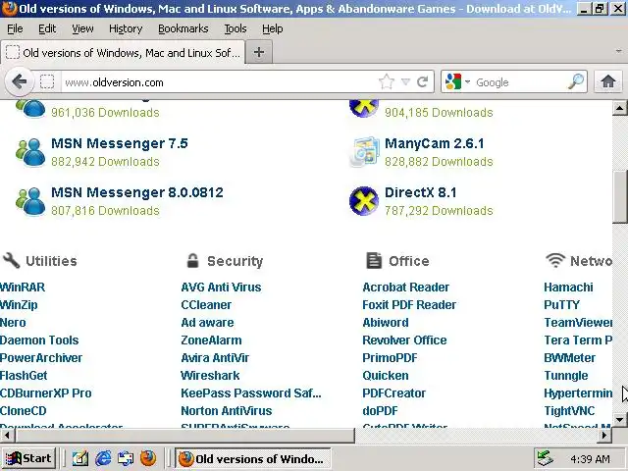
Task: Open the AVG Anti Virus link
Action: pyautogui.click(x=221, y=288)
